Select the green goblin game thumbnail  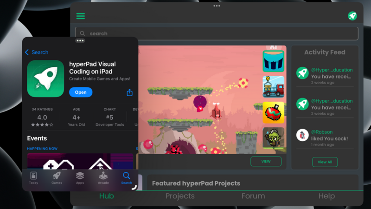click(273, 138)
